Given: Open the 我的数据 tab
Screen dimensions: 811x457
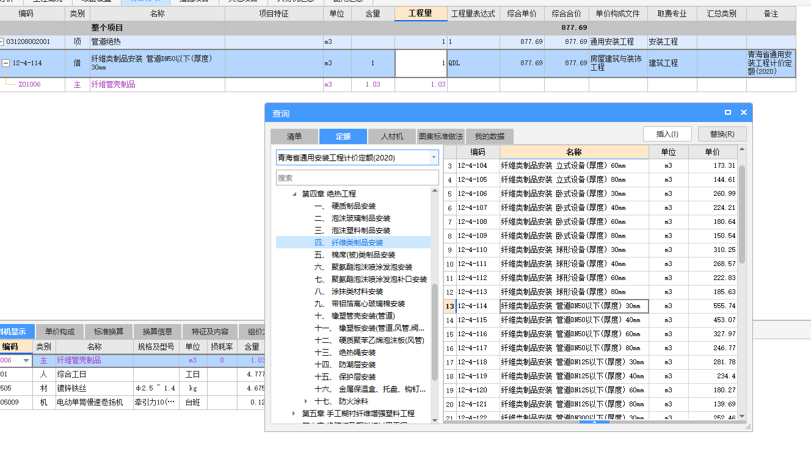Looking at the screenshot, I should point(490,137).
